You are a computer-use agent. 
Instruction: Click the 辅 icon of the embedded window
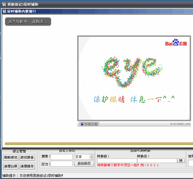(4, 11)
